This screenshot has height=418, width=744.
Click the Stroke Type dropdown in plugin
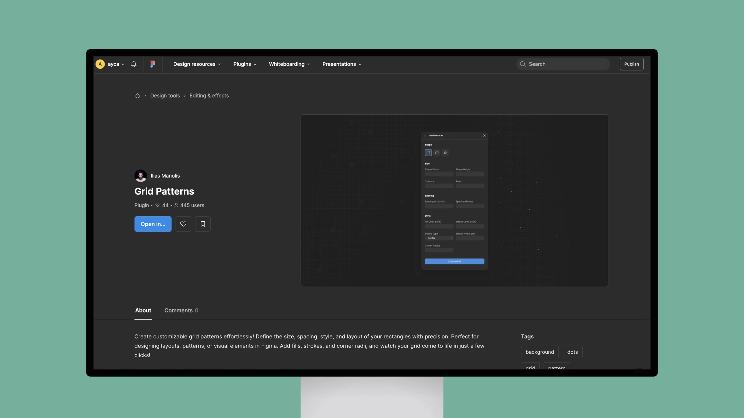(439, 238)
